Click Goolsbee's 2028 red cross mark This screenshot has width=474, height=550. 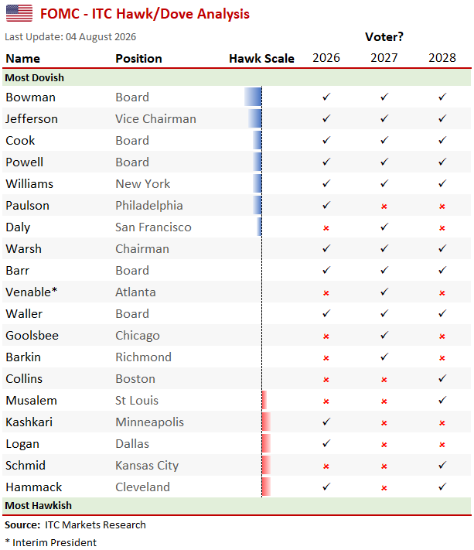(442, 336)
